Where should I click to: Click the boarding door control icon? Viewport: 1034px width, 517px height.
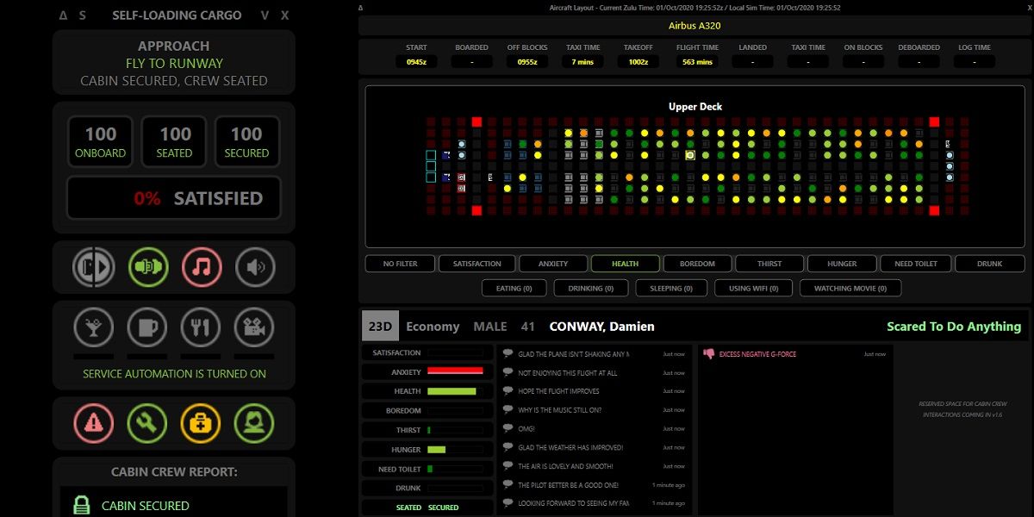[x=93, y=268]
